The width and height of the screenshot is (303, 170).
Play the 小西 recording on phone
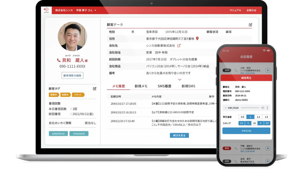click(x=267, y=70)
